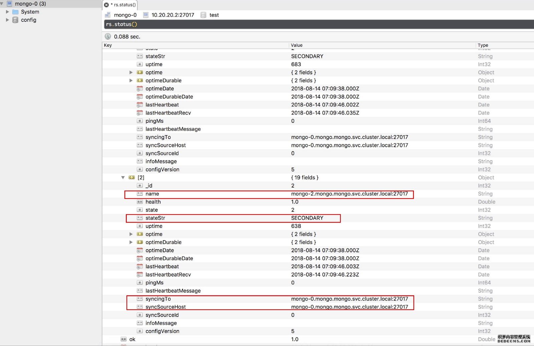Click the clock icon beside 0.088 sec

pos(108,37)
